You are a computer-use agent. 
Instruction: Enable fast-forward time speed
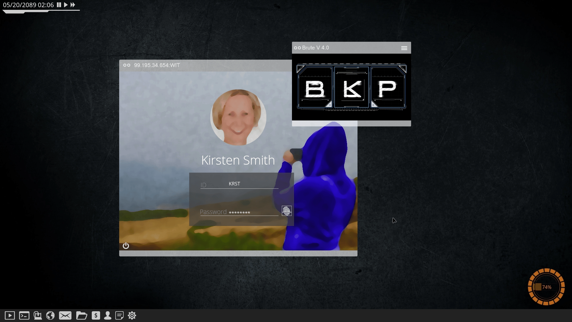[x=73, y=5]
